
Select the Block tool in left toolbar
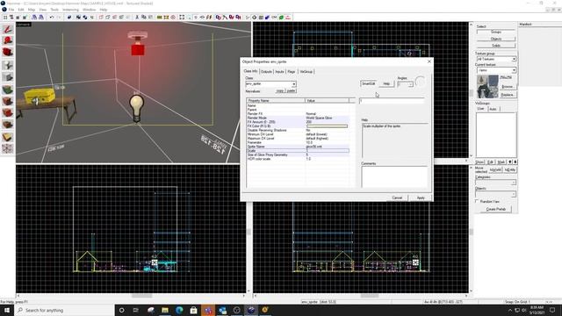tap(8, 77)
